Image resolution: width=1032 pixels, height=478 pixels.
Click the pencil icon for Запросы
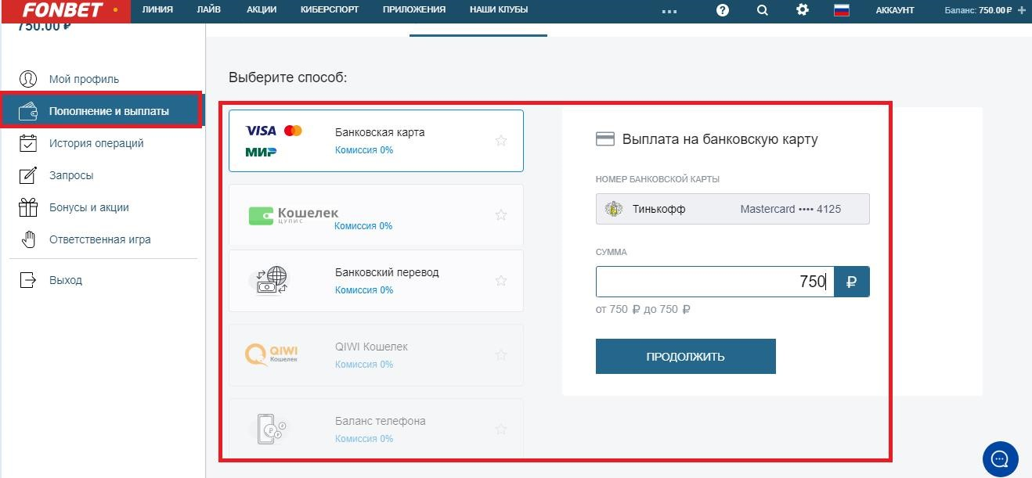[28, 175]
